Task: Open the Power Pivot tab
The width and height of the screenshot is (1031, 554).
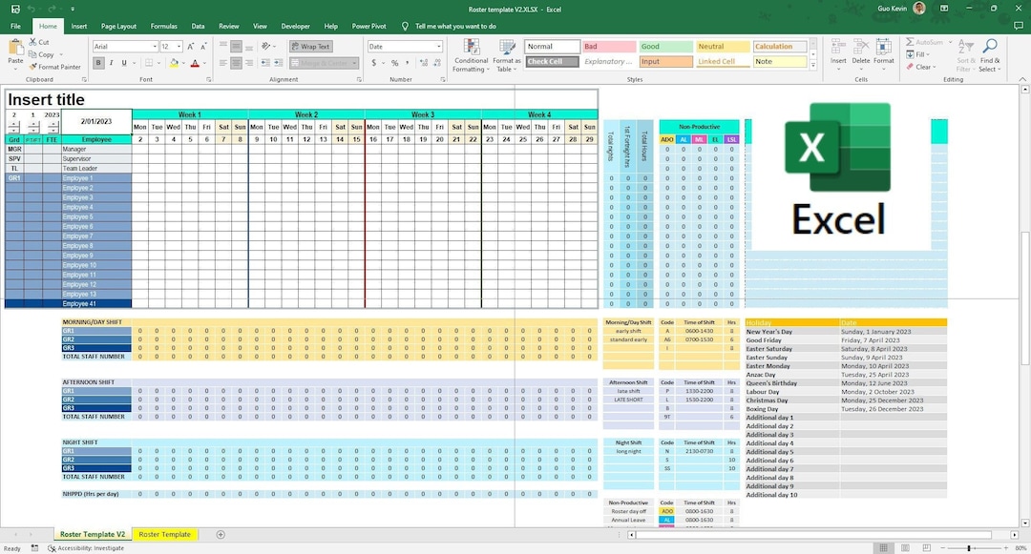Action: point(368,27)
